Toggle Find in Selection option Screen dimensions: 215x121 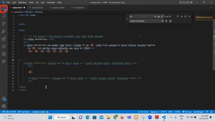[185, 16]
